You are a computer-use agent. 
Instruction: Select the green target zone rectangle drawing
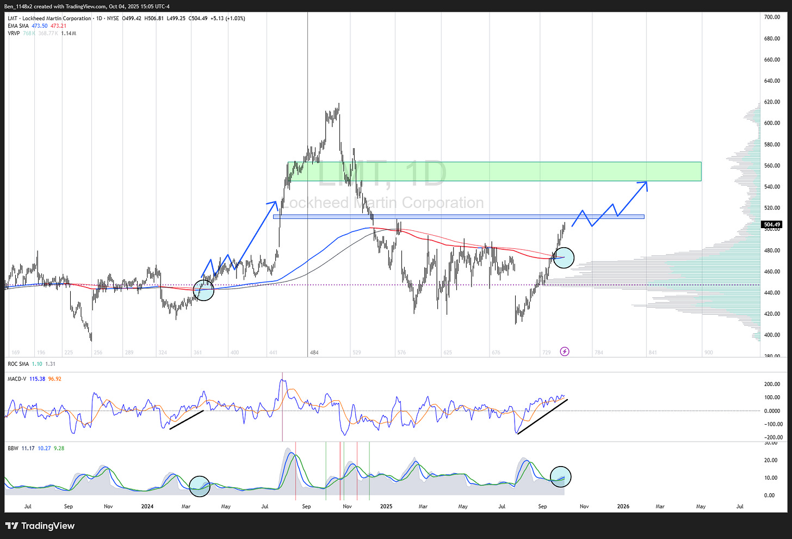[x=494, y=171]
